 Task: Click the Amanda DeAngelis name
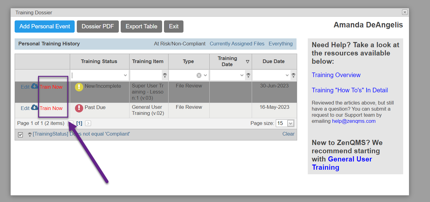[368, 25]
